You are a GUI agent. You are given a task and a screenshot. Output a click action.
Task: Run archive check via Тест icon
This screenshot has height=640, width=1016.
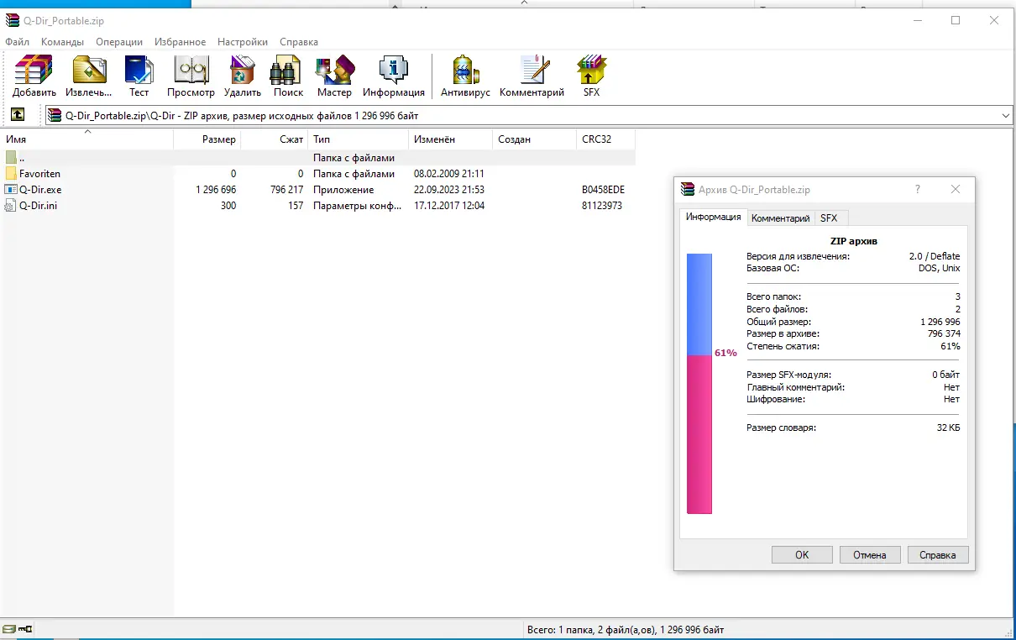(x=139, y=71)
